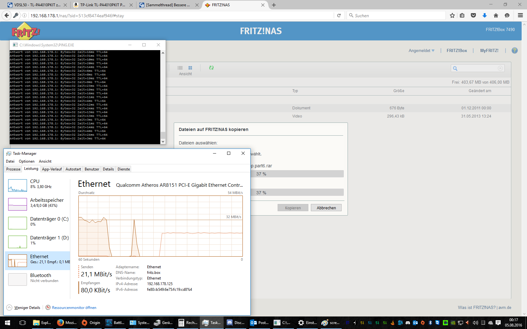Select the Sammelthread browser tab
527x329 pixels.
[x=168, y=5]
